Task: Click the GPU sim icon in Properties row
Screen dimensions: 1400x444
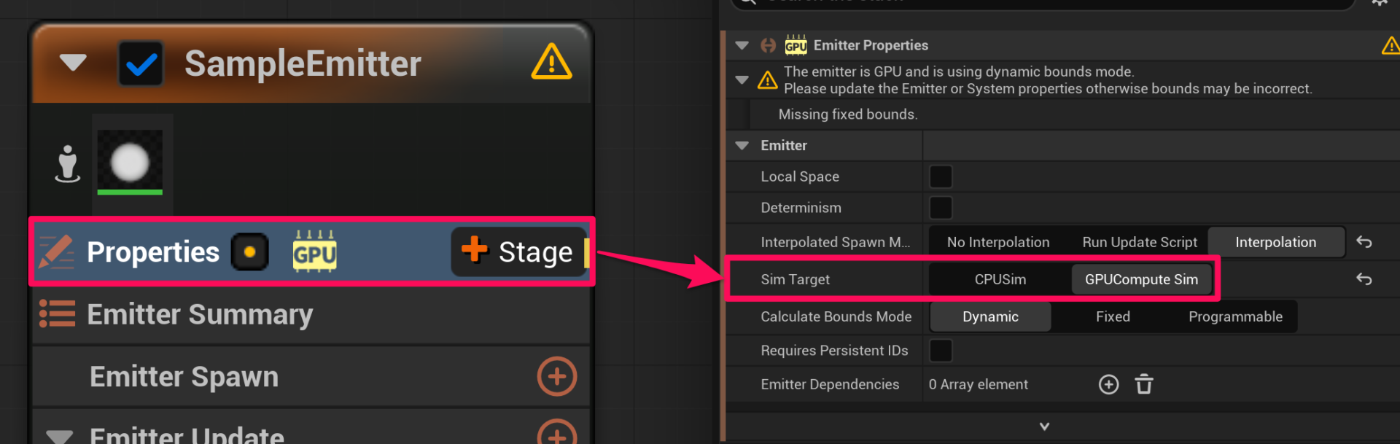Action: tap(314, 252)
